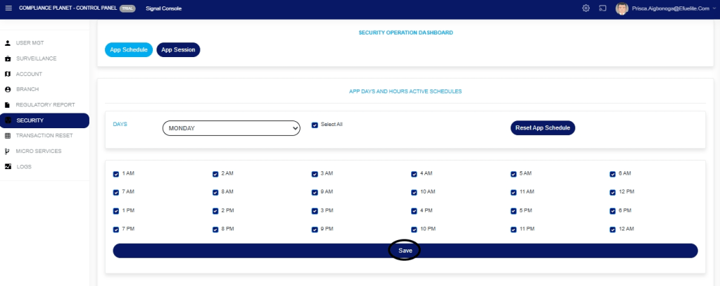
Task: Click the Save button
Action: click(x=405, y=251)
